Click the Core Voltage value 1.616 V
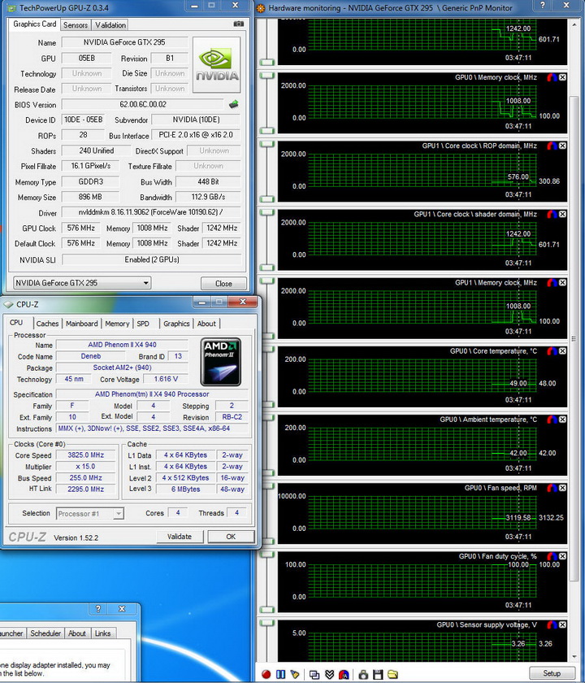This screenshot has height=683, width=585. [166, 379]
